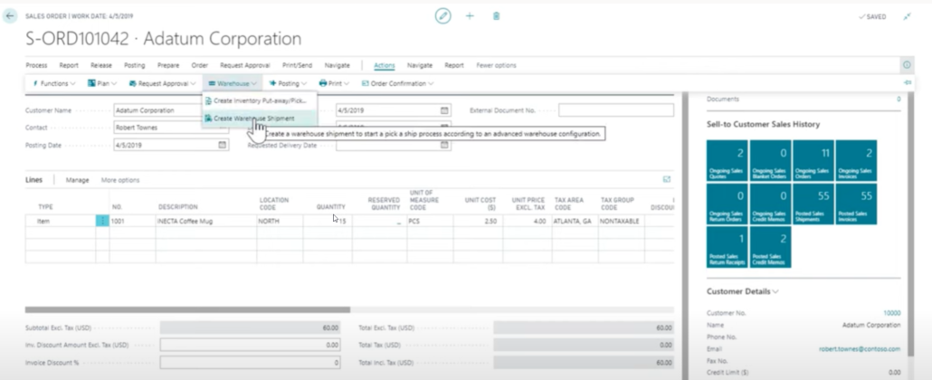Image resolution: width=932 pixels, height=380 pixels.
Task: Open Ongoing Sales Blanket Orders tile
Action: [770, 160]
